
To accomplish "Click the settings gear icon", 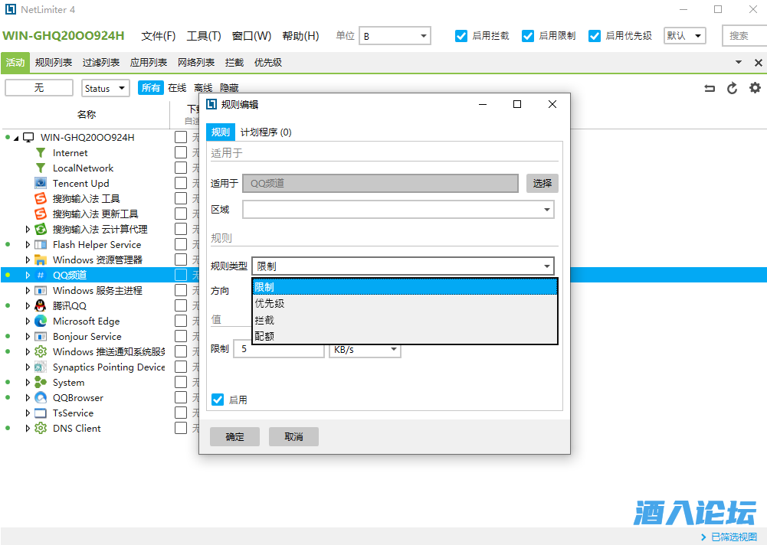I will click(x=755, y=88).
